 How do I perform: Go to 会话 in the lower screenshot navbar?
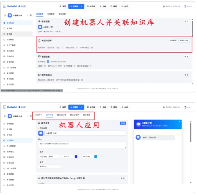click(125, 107)
